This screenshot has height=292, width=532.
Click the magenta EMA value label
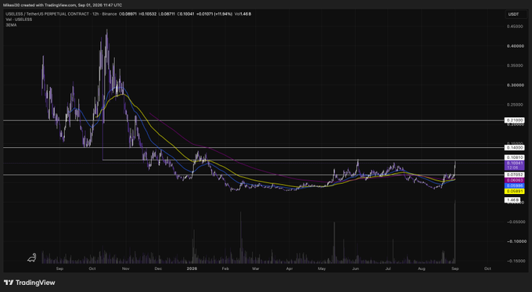(x=515, y=180)
